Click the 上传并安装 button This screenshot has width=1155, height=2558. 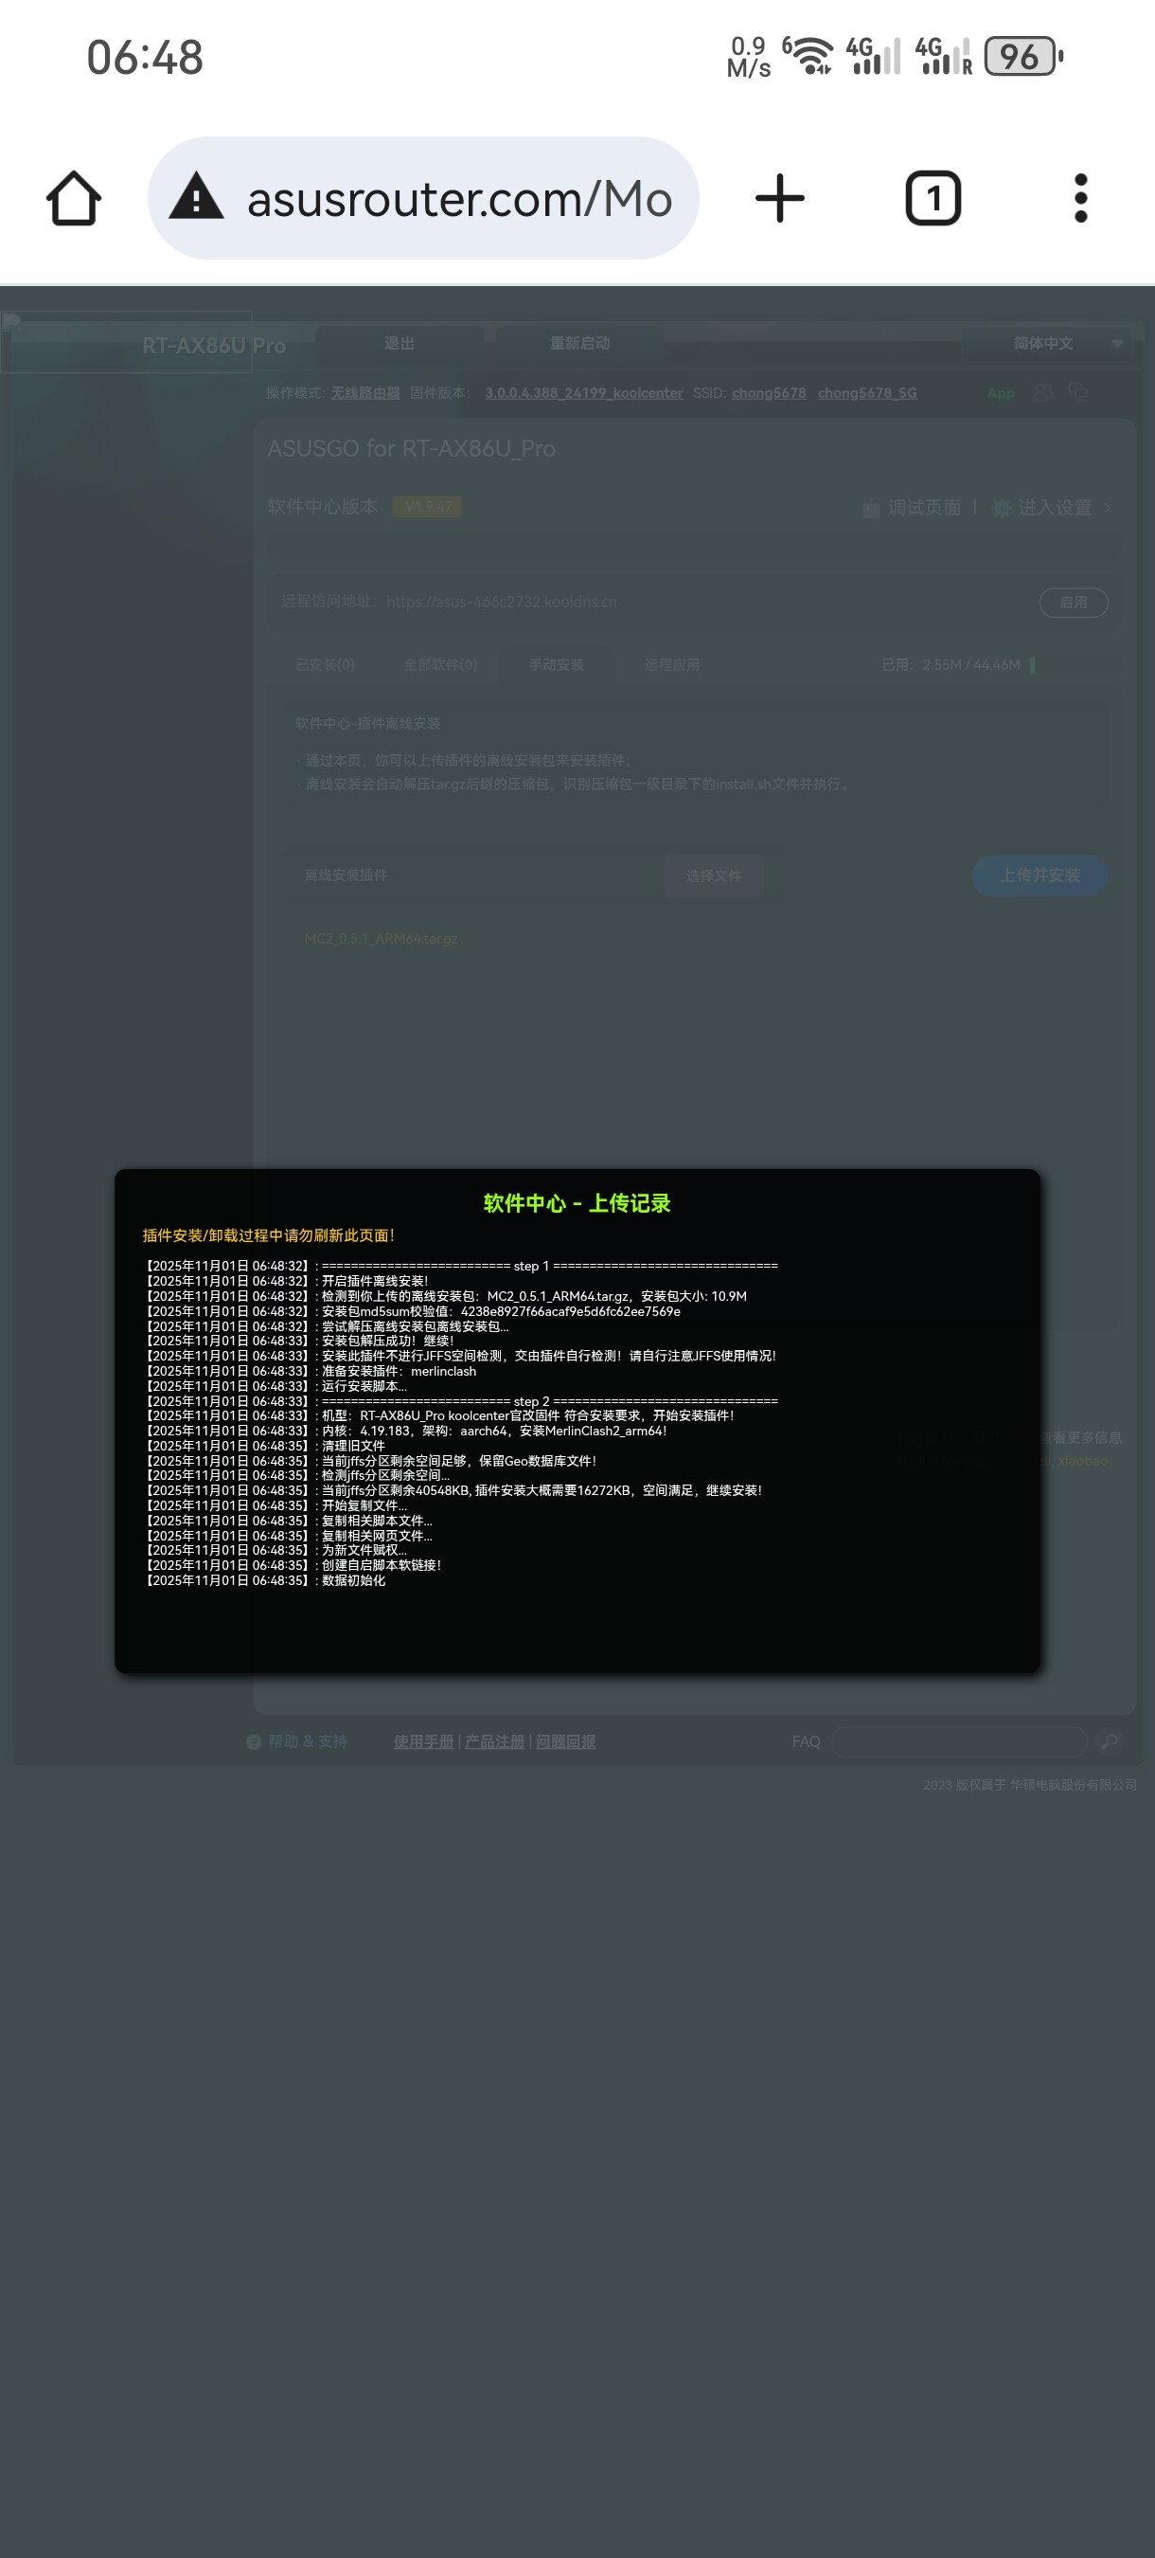tap(1039, 875)
